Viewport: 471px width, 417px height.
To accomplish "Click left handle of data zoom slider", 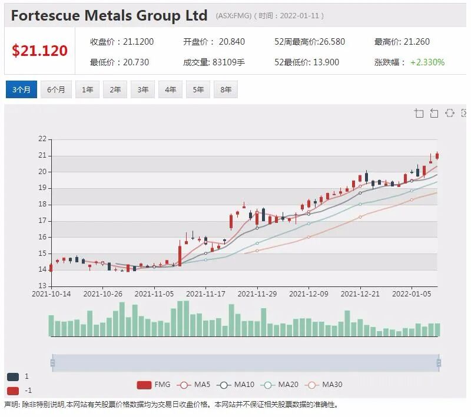I will click(52, 363).
